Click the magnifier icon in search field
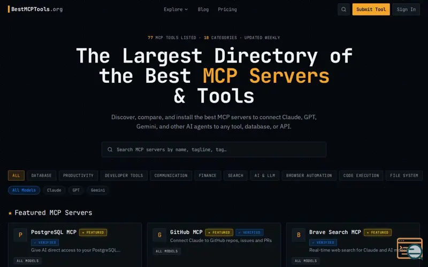This screenshot has height=267, width=428. [110, 150]
